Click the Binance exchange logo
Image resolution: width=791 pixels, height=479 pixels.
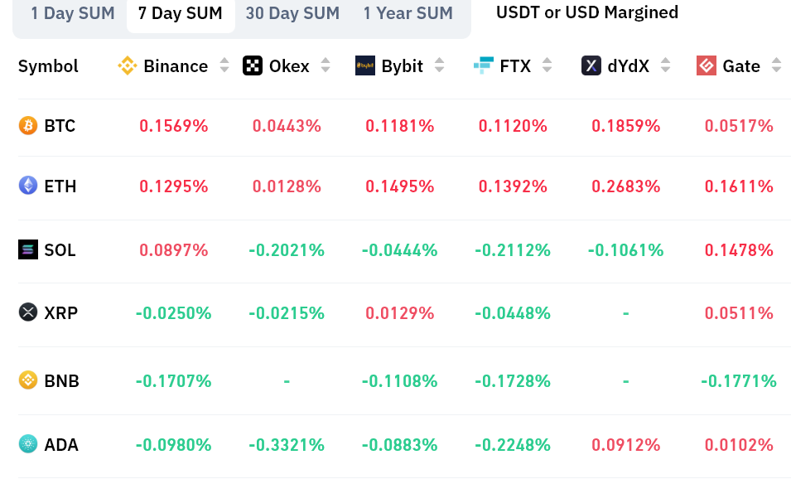pyautogui.click(x=127, y=66)
